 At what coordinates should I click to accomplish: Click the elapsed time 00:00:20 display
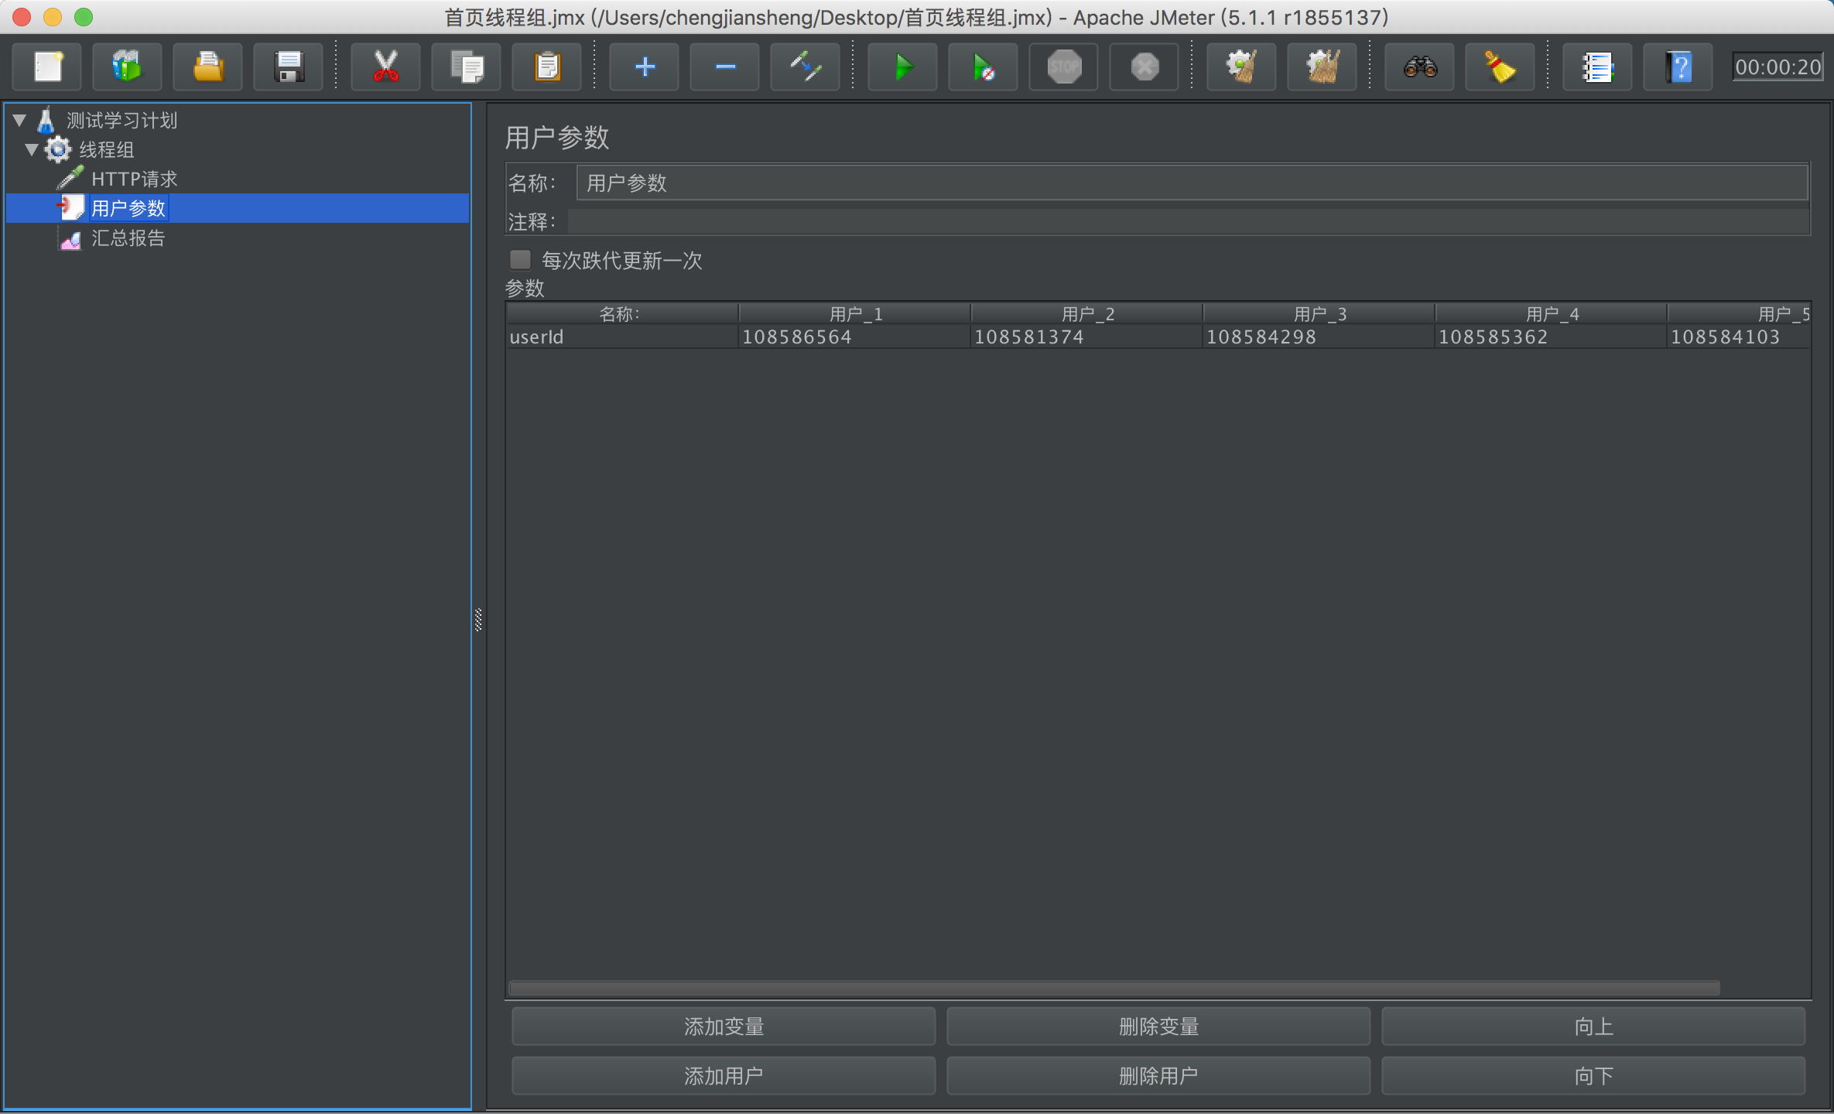point(1778,67)
